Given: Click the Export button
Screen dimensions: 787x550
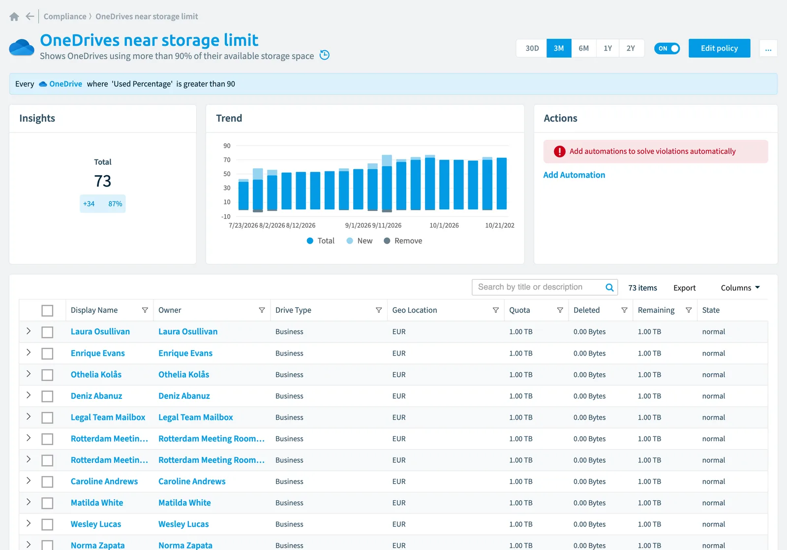Looking at the screenshot, I should [684, 288].
